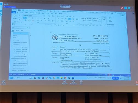
Task: Click taskbar clock and date
Action: [127, 78]
